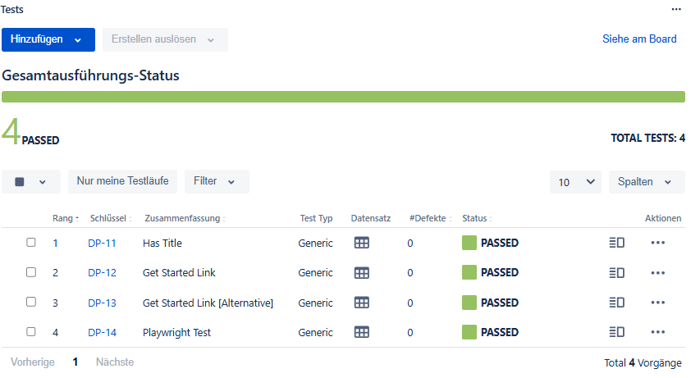The height and width of the screenshot is (378, 691).
Task: Open the DP-12 issue key link
Action: [x=102, y=273]
